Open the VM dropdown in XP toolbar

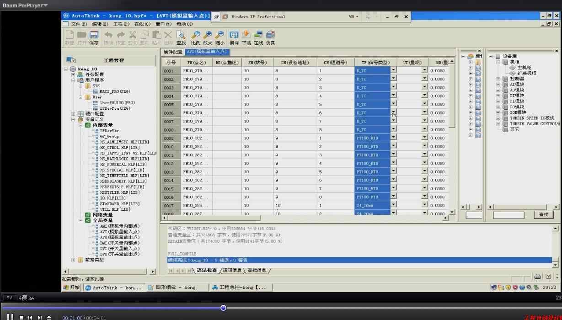pyautogui.click(x=354, y=16)
